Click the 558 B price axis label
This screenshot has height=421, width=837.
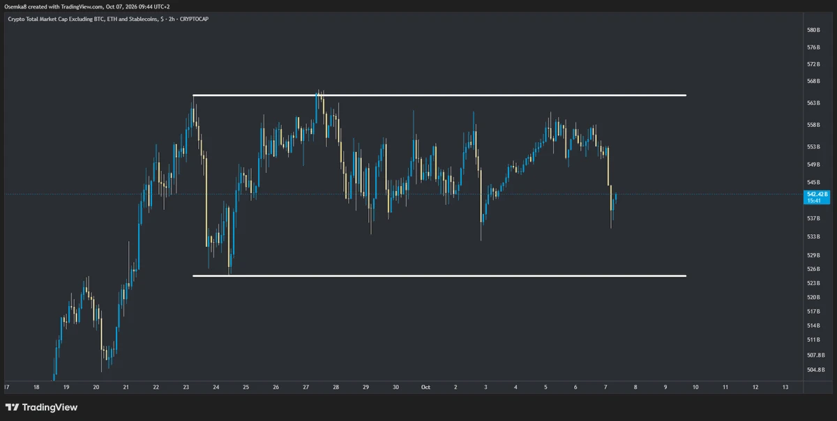point(813,125)
